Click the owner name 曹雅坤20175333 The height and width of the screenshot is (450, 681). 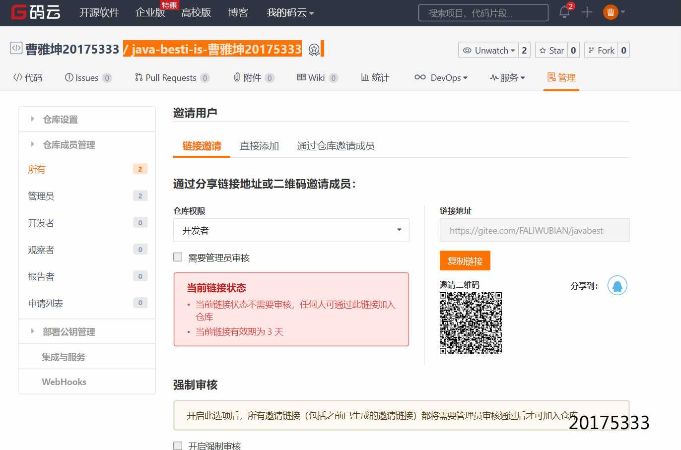click(x=72, y=49)
